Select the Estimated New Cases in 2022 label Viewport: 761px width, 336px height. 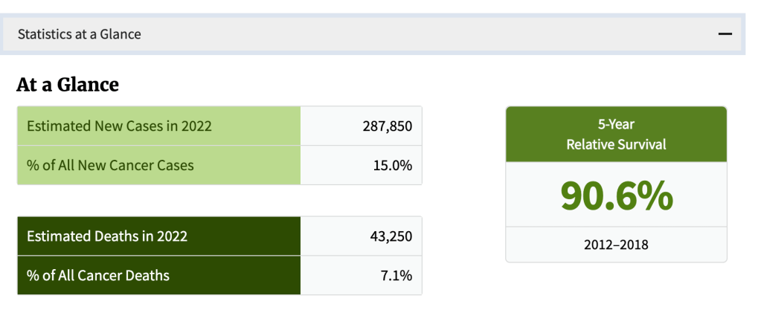(119, 126)
